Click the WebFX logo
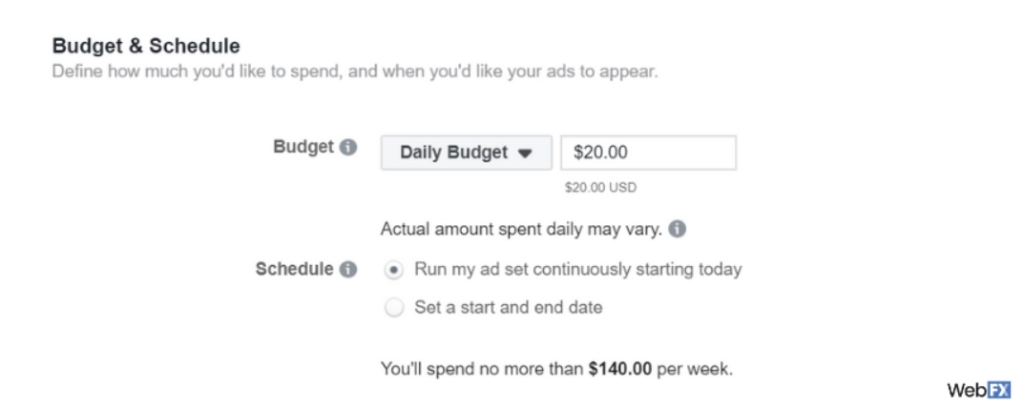 click(x=977, y=391)
